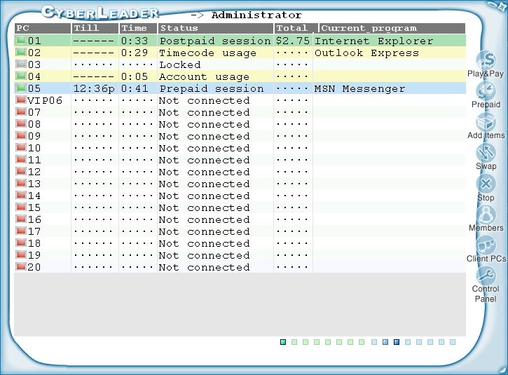
Task: Click the red monitor icon of PC 12
Action: click(21, 171)
